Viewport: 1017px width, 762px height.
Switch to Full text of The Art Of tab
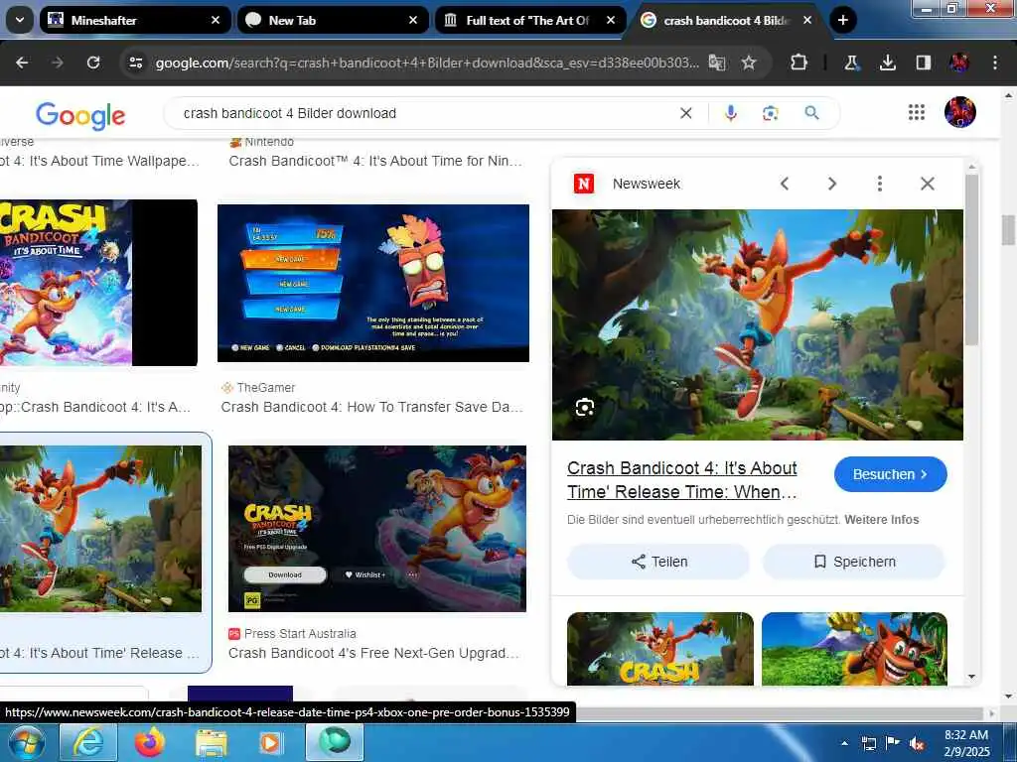click(x=530, y=20)
